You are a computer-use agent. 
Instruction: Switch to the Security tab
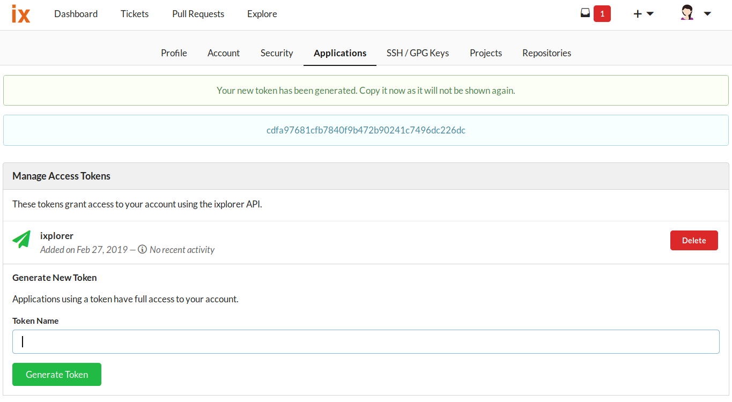pyautogui.click(x=277, y=53)
